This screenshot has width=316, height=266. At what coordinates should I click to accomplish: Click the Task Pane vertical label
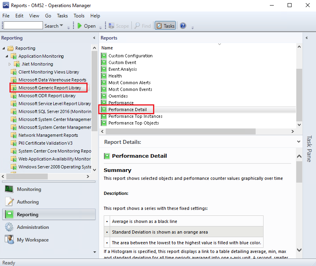tap(309, 149)
